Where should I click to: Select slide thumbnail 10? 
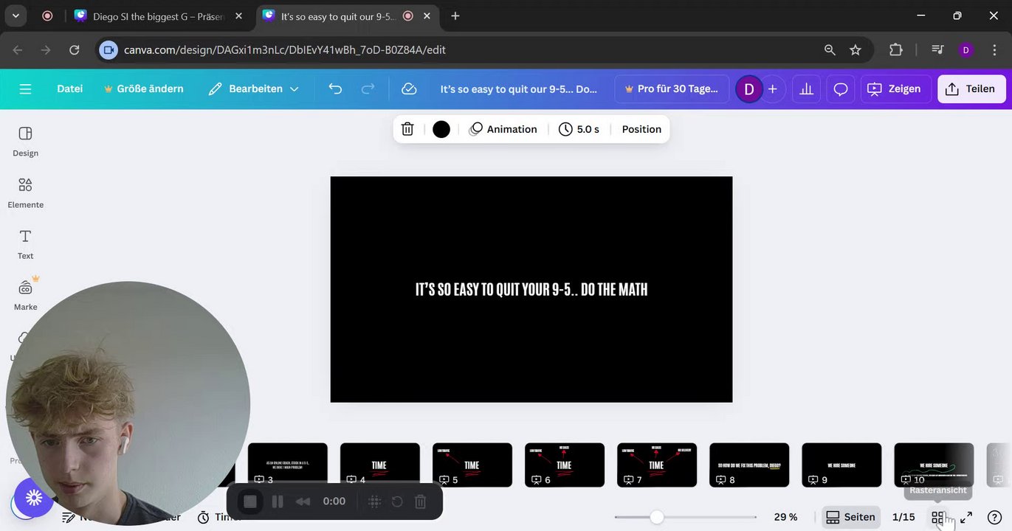tap(933, 465)
